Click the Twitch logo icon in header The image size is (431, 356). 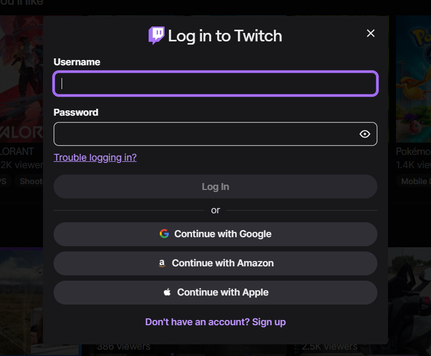coord(157,36)
